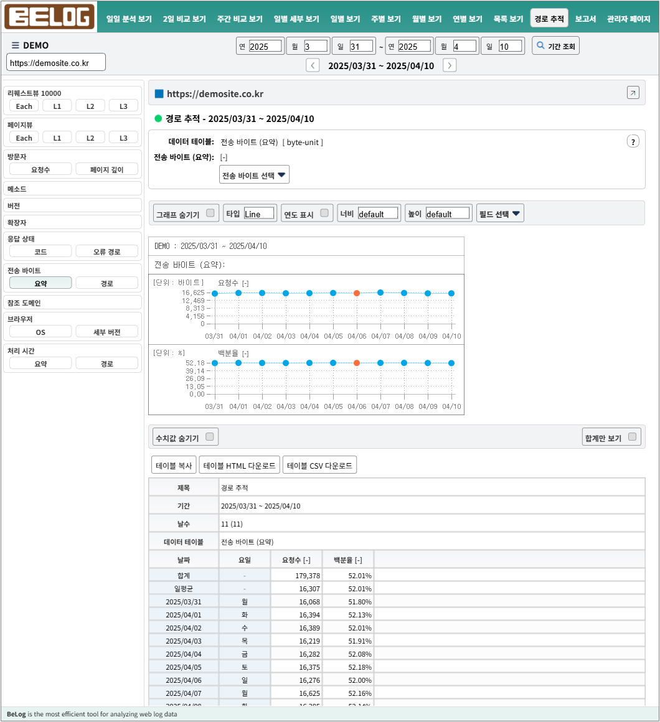Open the help question mark icon
The width and height of the screenshot is (660, 722).
coord(633,142)
